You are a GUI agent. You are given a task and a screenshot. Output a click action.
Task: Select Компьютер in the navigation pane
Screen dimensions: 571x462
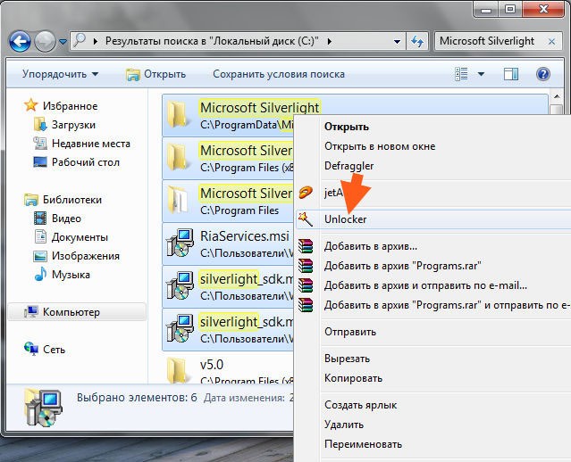coord(77,312)
